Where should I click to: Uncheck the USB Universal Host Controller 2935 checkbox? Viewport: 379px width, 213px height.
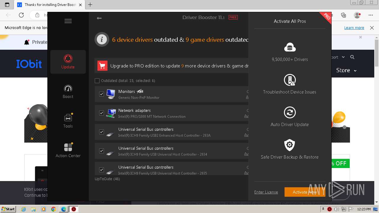[102, 170]
